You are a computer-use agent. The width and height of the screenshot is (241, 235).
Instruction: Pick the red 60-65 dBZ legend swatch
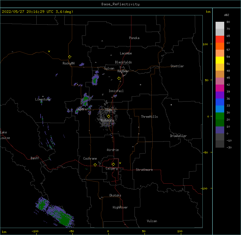(x=220, y=39)
